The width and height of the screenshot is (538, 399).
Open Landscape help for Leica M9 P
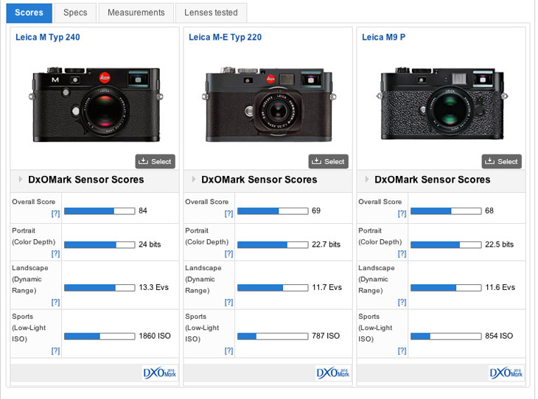point(402,303)
